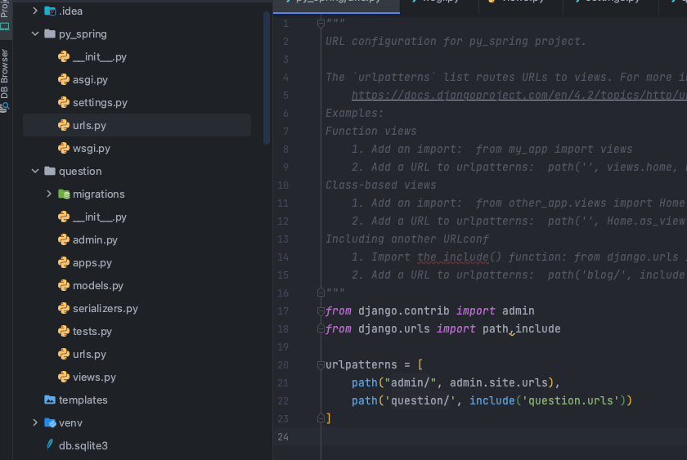Click the project tree vertical scrollbar

pos(267,78)
